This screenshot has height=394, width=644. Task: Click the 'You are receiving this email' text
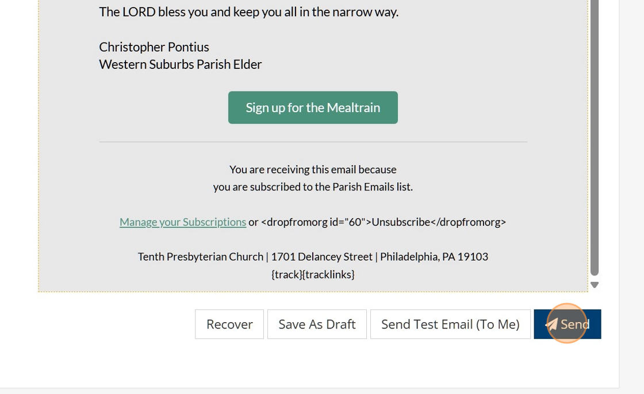313,170
